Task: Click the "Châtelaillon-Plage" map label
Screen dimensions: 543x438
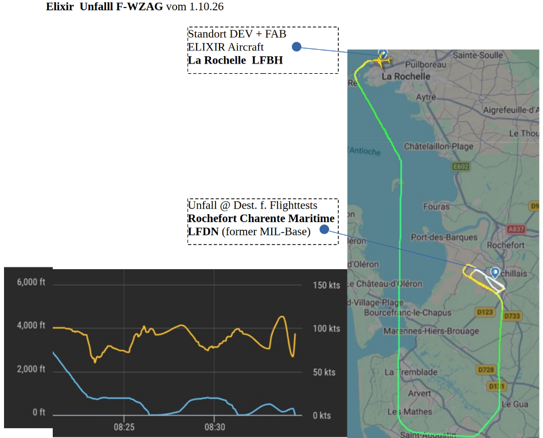Action: [x=439, y=147]
